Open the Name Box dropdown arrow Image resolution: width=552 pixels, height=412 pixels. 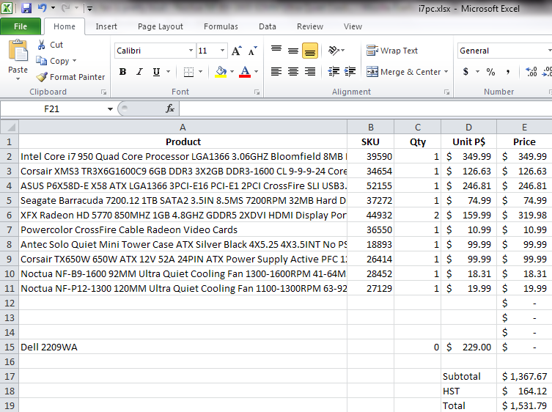coord(110,108)
